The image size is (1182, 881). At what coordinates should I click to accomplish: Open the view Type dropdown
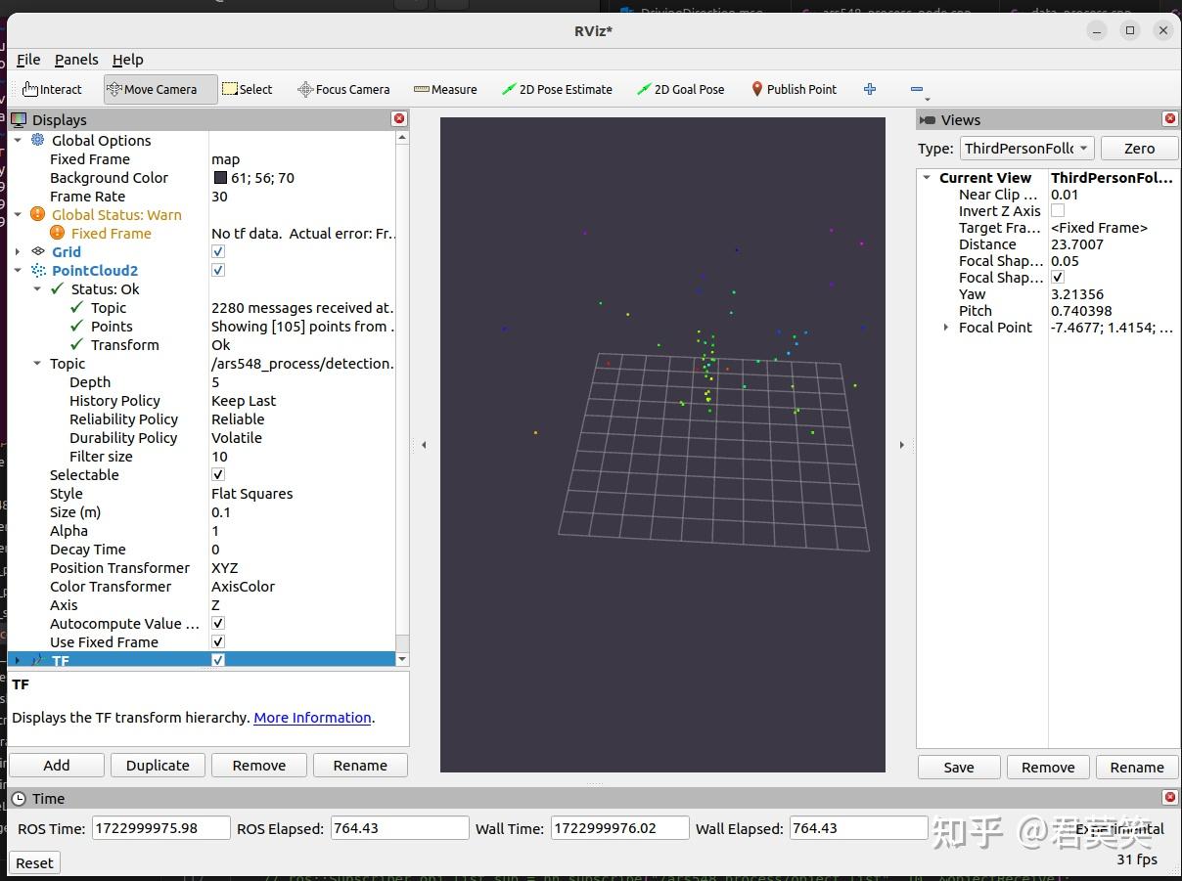[x=1025, y=149]
